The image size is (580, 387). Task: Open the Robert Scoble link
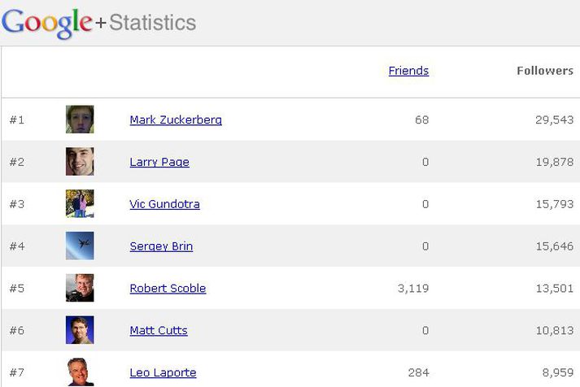coord(168,289)
